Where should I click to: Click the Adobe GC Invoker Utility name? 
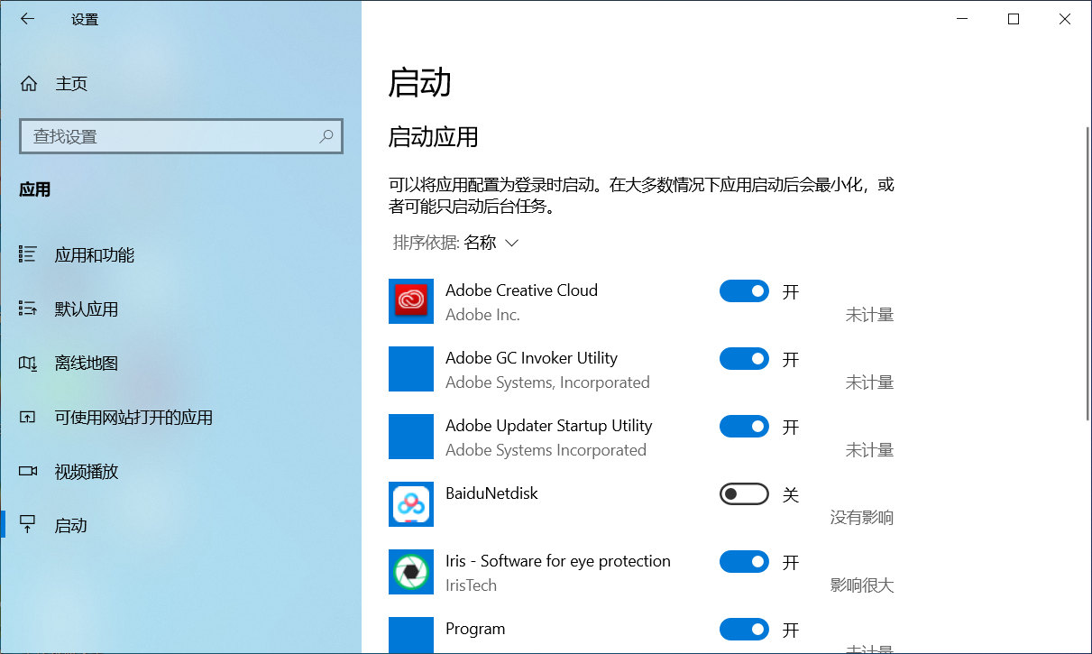click(531, 358)
